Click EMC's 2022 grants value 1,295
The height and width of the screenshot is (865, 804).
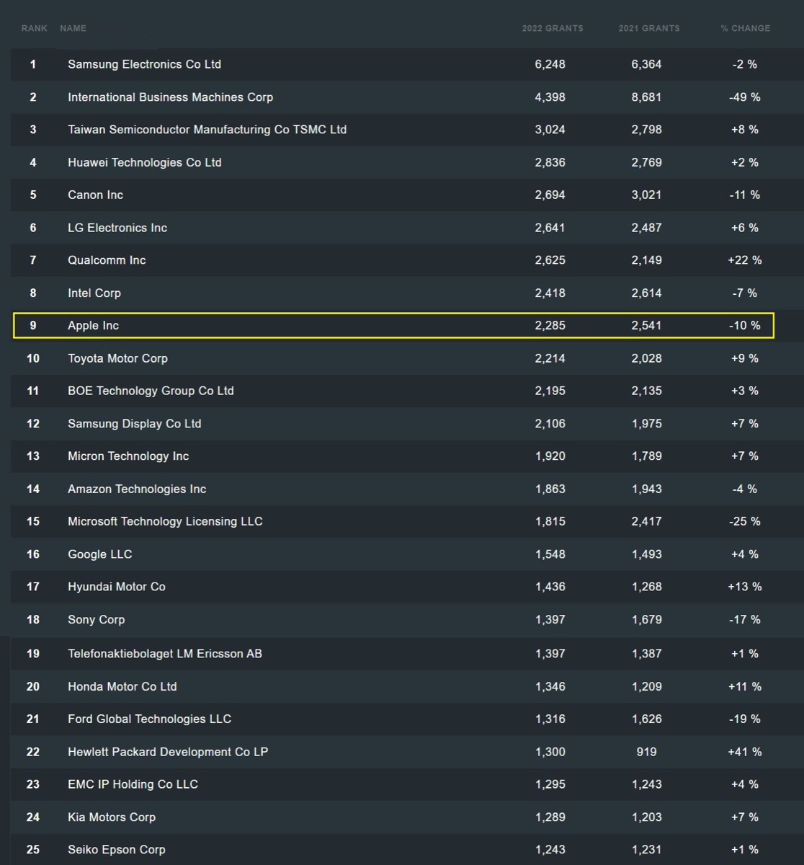click(x=550, y=784)
